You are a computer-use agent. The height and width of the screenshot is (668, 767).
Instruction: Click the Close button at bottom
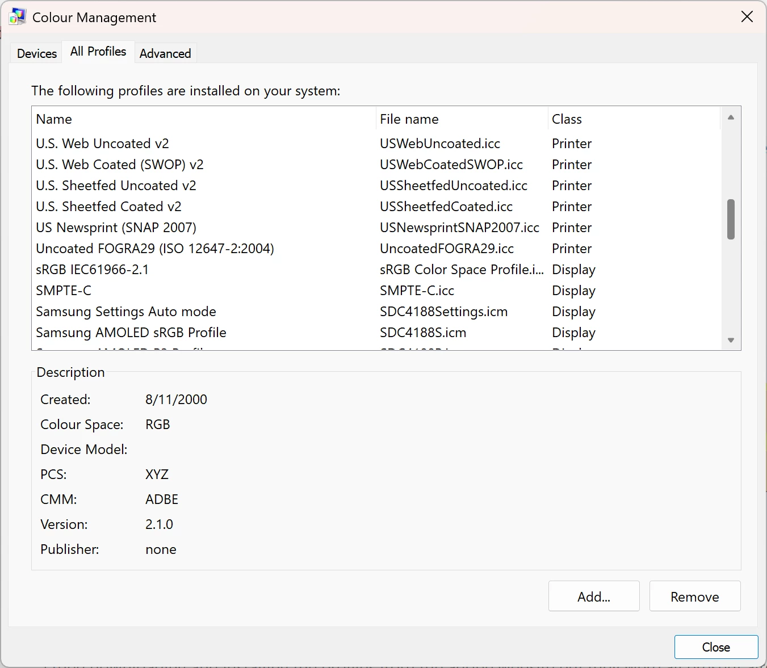click(x=716, y=647)
